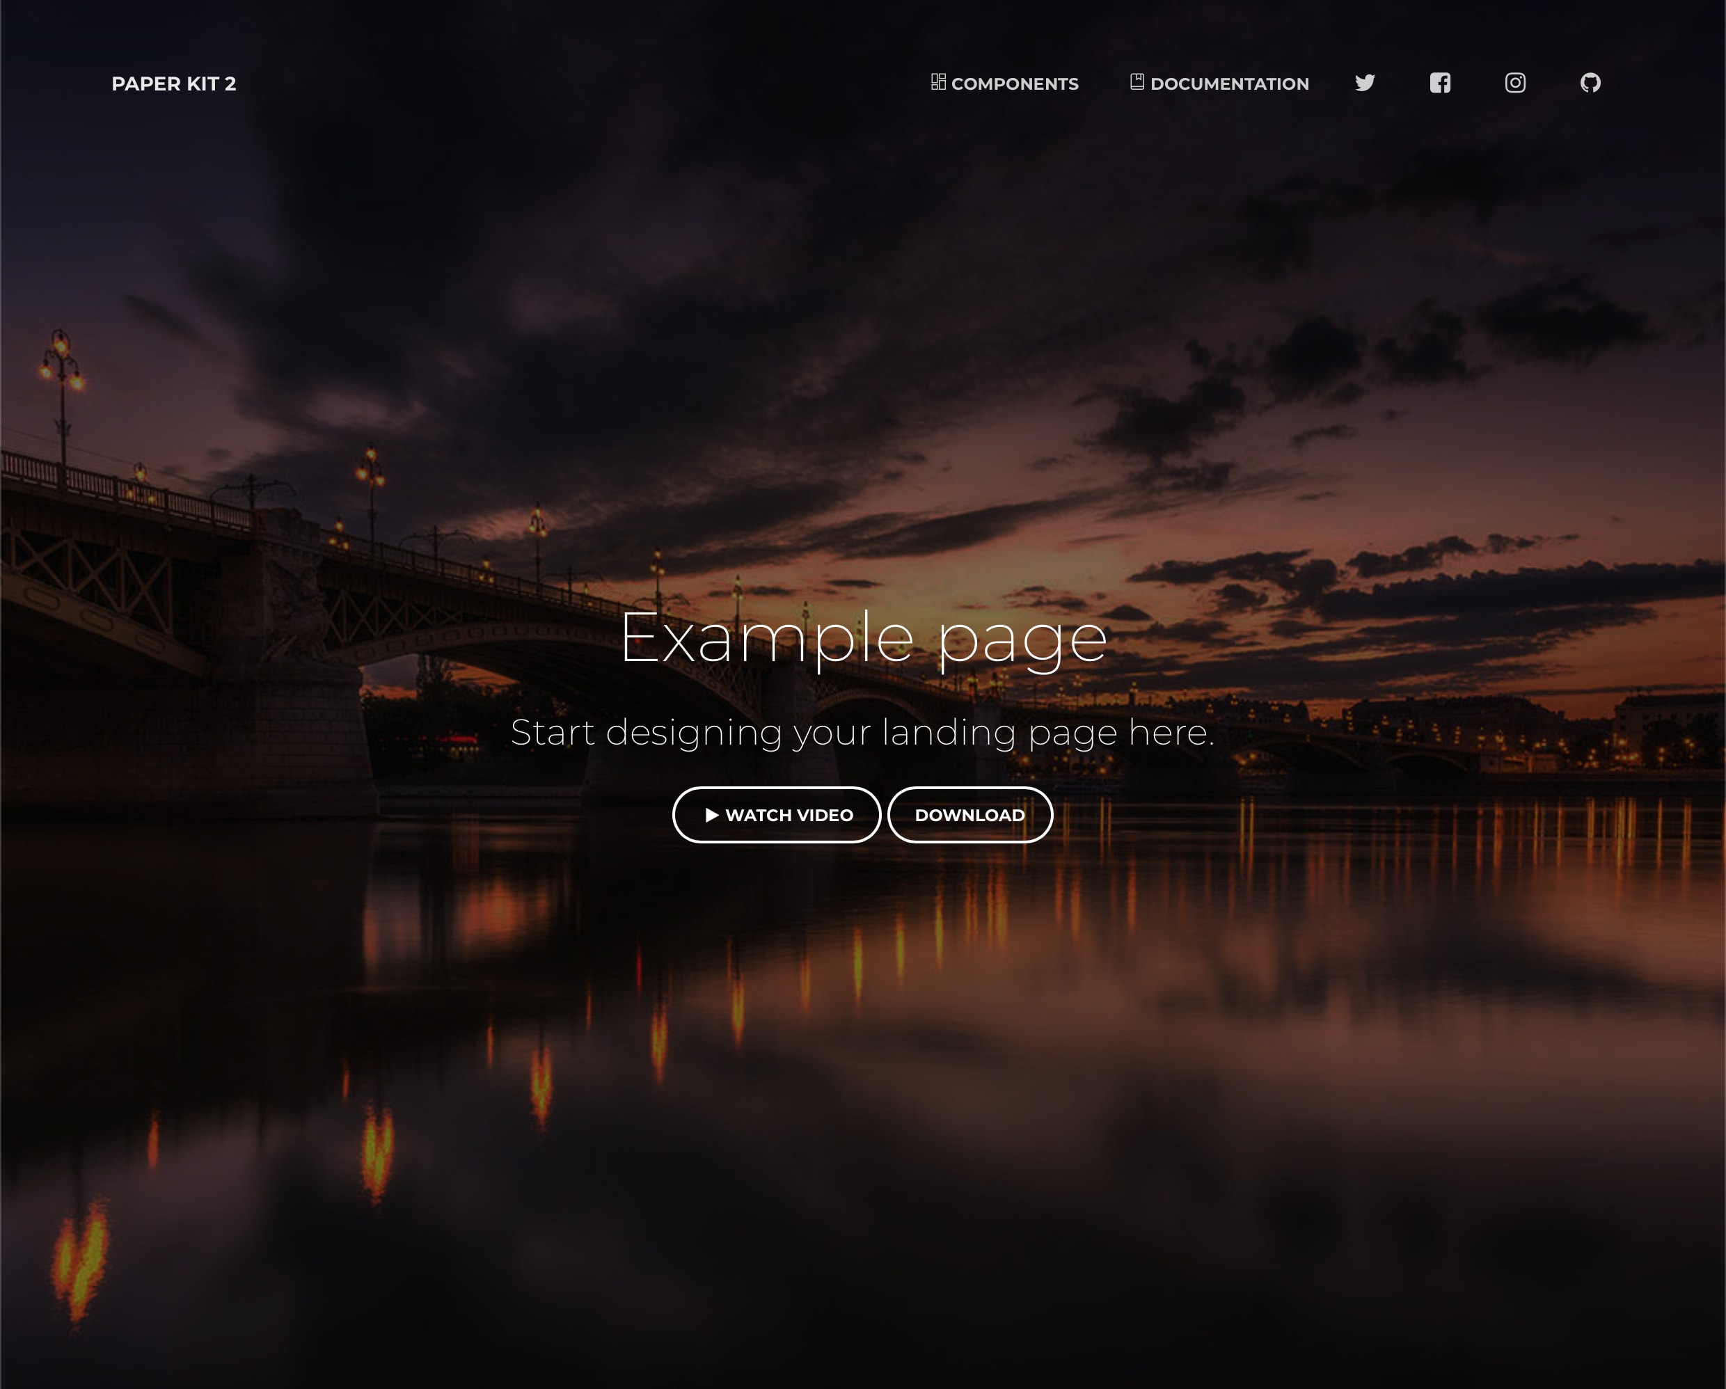The width and height of the screenshot is (1726, 1389).
Task: Click the Components menu icon
Action: pos(937,82)
